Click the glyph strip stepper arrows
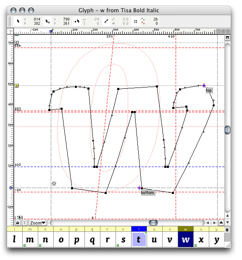242x260 pixels. (x=227, y=230)
